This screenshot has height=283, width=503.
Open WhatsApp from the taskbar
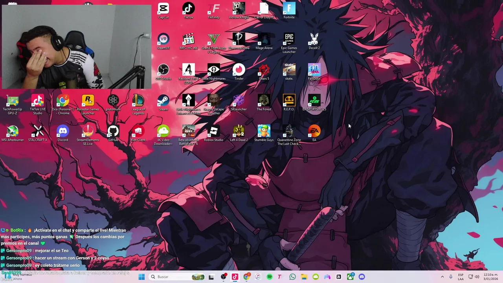pos(292,277)
